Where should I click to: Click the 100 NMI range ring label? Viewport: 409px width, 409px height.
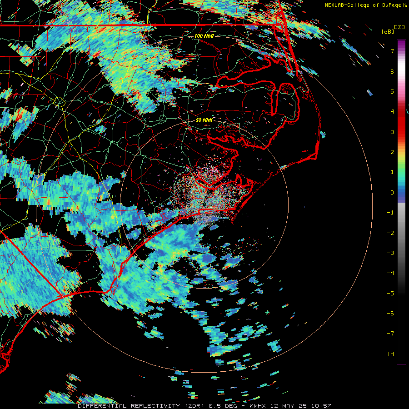coord(204,36)
